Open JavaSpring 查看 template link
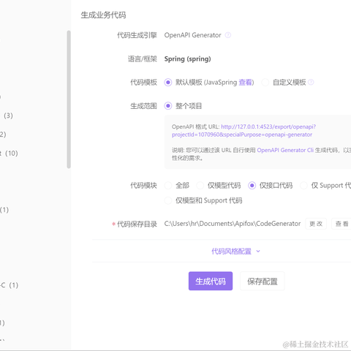The image size is (351, 351). [x=245, y=83]
